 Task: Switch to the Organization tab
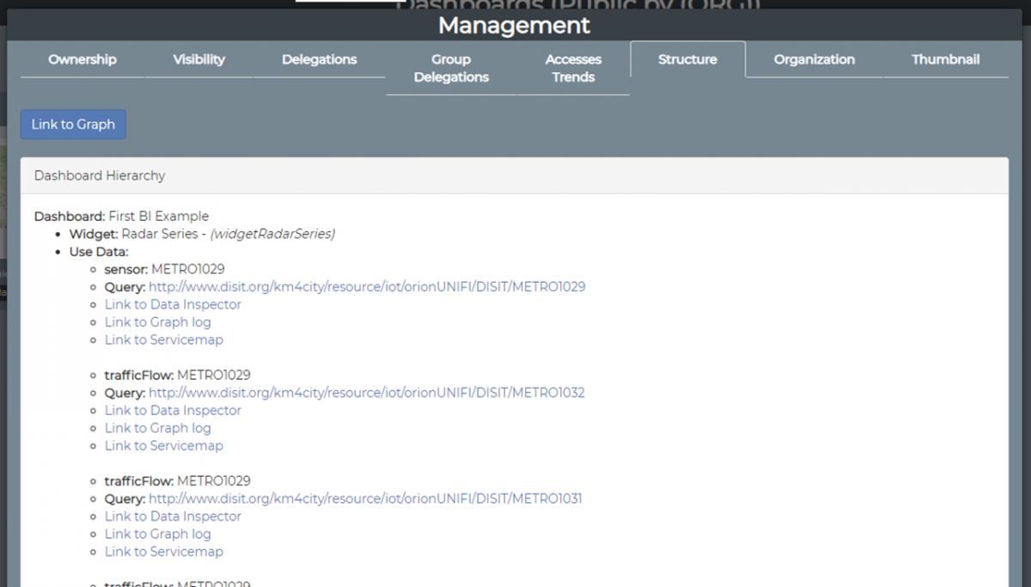coord(814,59)
